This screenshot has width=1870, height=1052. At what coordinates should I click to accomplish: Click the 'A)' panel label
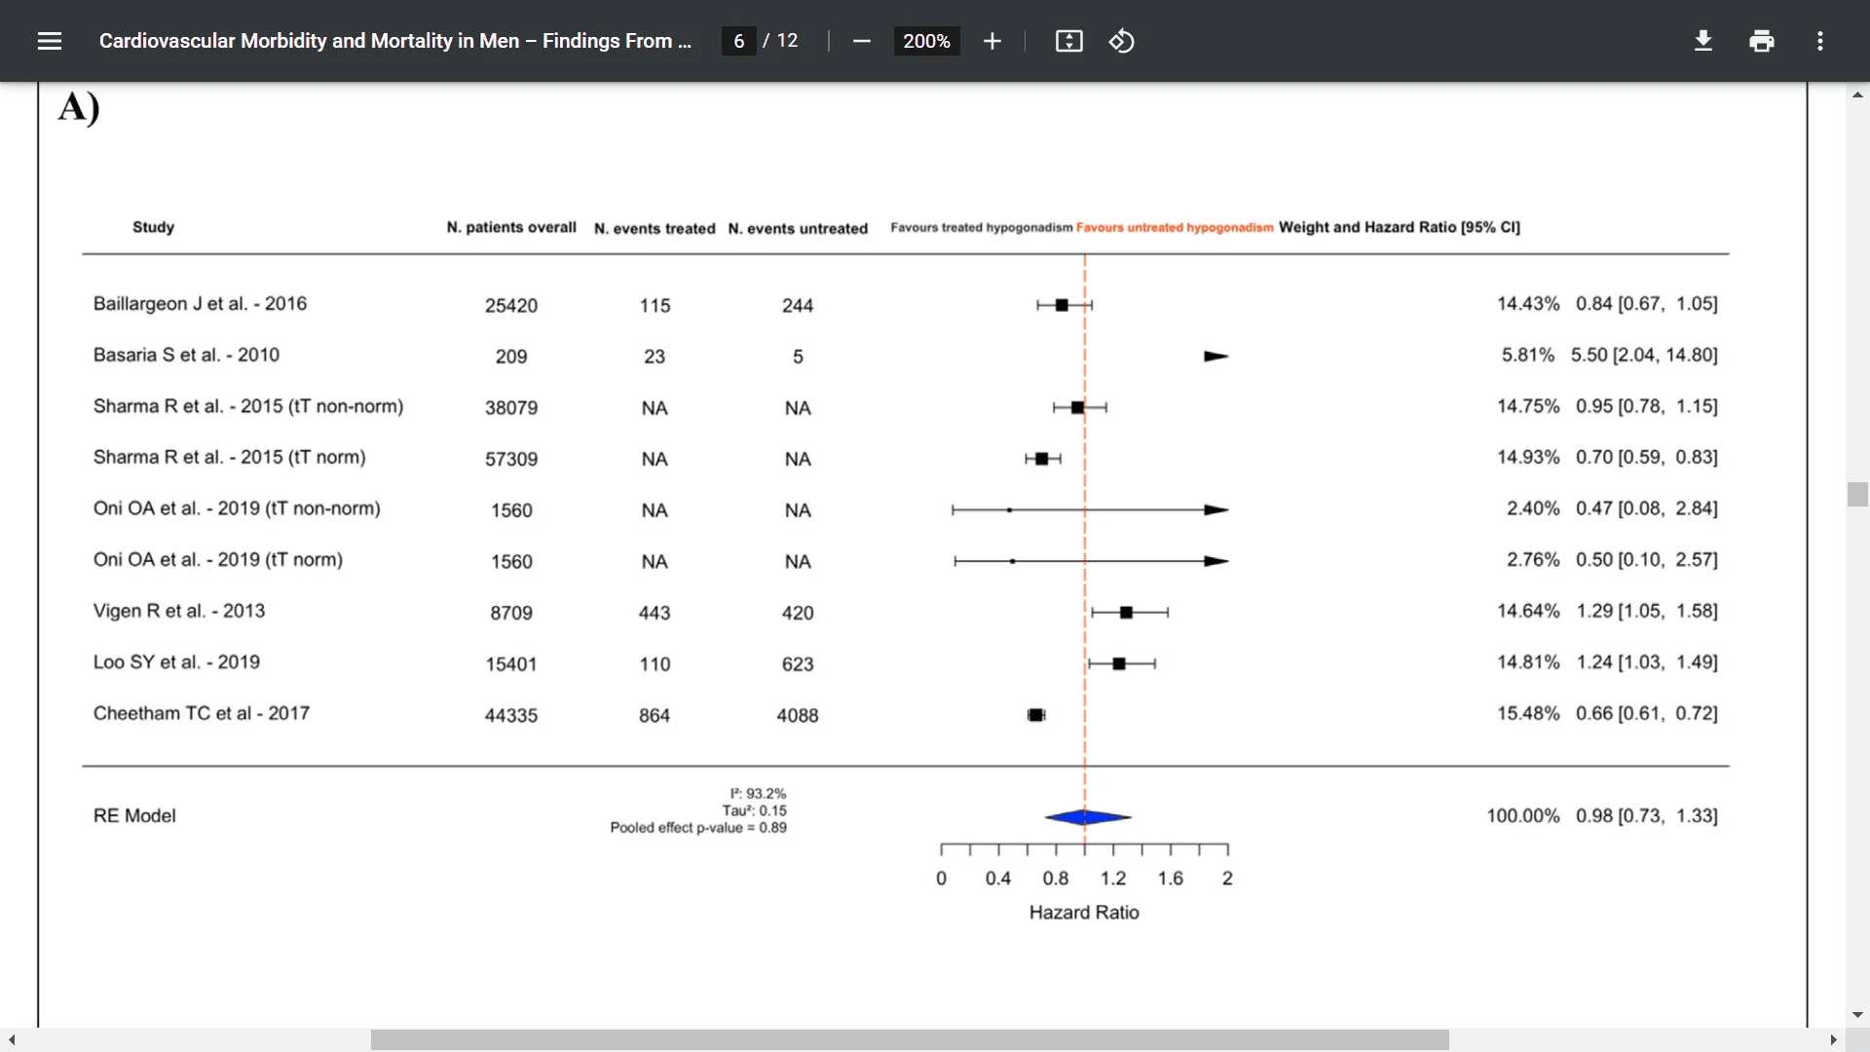[x=79, y=107]
